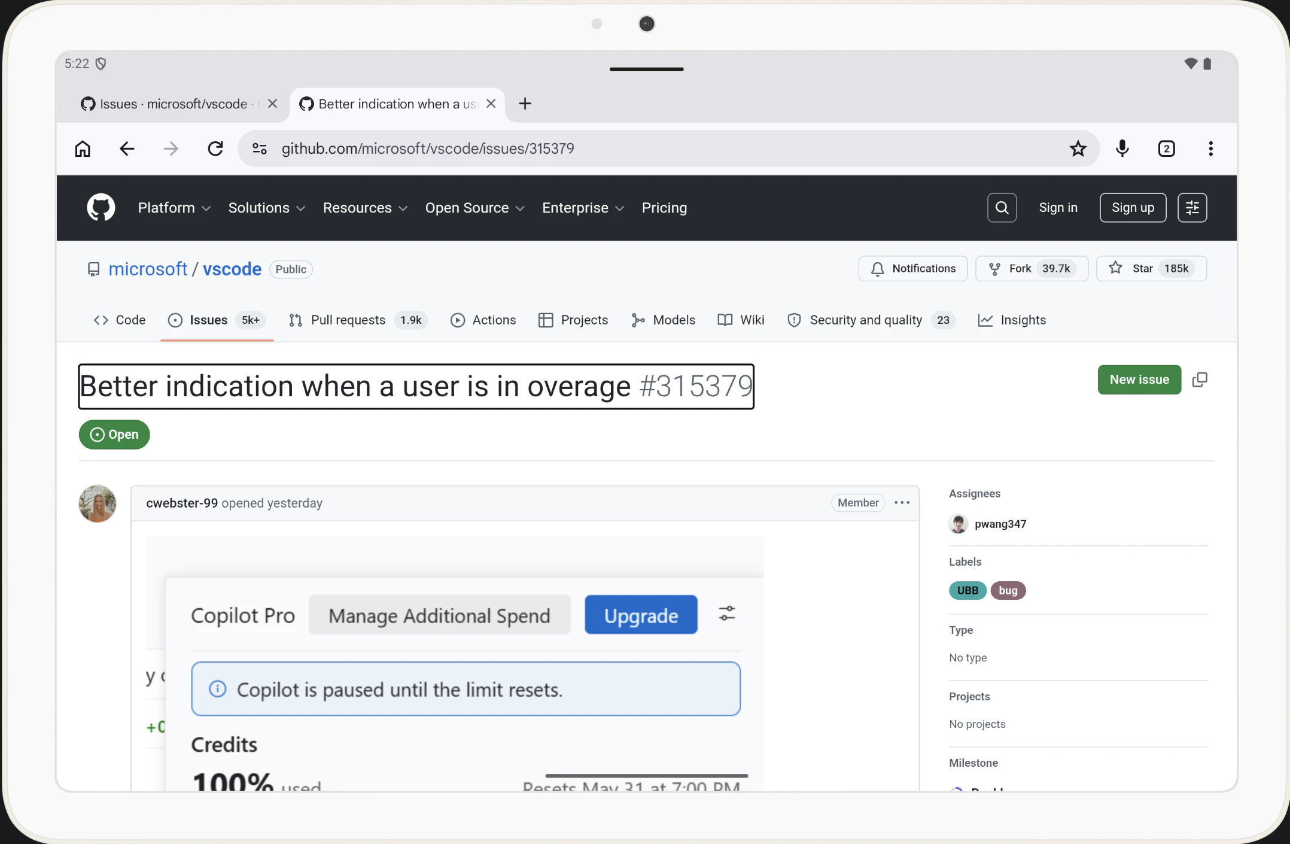Click the pwang347 assignee avatar

pyautogui.click(x=959, y=524)
